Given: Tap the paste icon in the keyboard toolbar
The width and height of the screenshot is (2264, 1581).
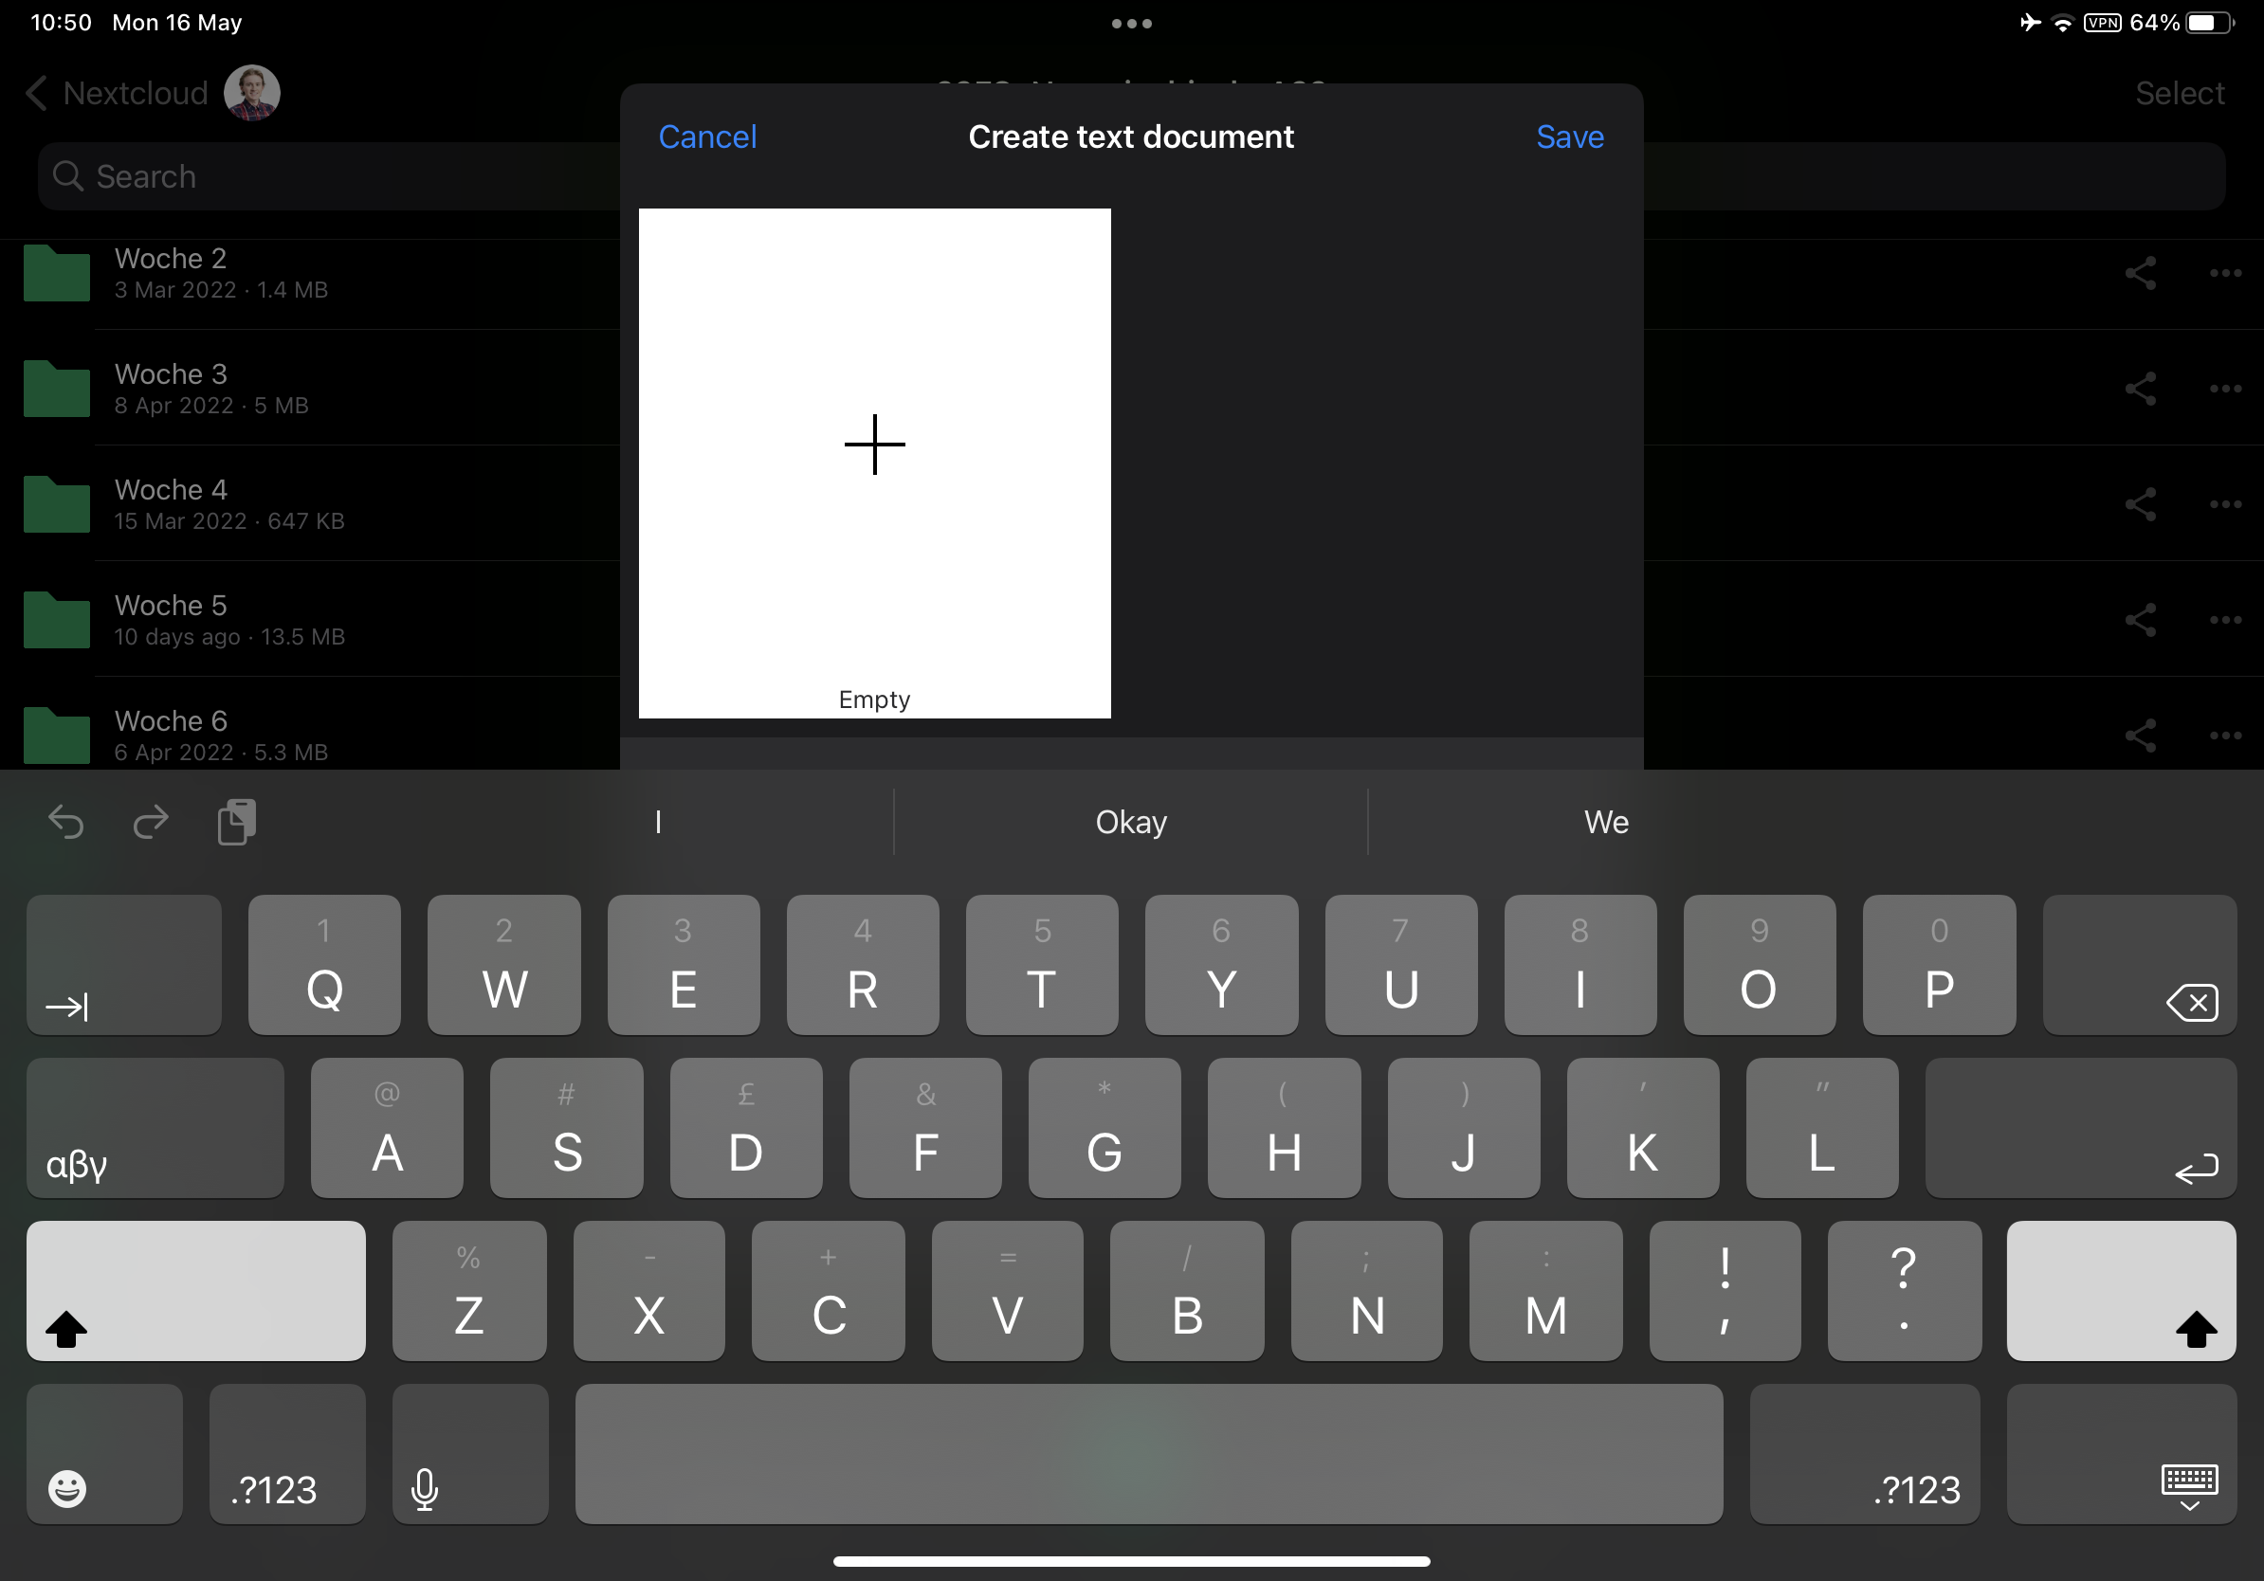Looking at the screenshot, I should 236,822.
